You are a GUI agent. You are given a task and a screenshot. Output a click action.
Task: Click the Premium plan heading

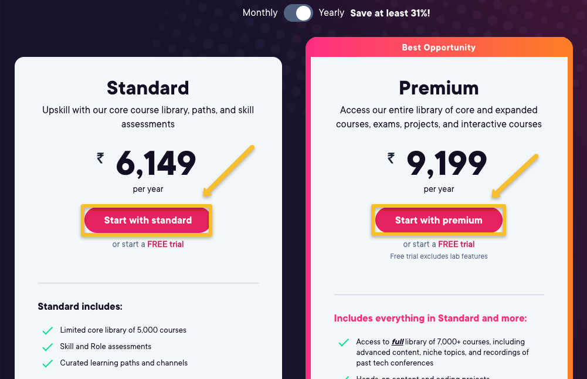pyautogui.click(x=439, y=88)
